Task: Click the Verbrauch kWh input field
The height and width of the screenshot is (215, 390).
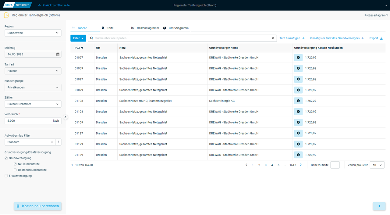Action: click(28, 121)
